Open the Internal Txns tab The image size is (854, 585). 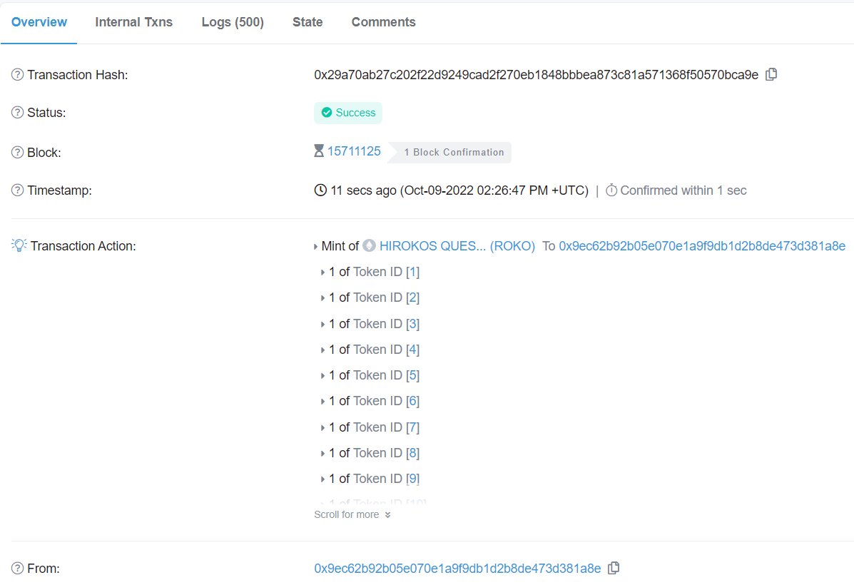click(x=134, y=22)
